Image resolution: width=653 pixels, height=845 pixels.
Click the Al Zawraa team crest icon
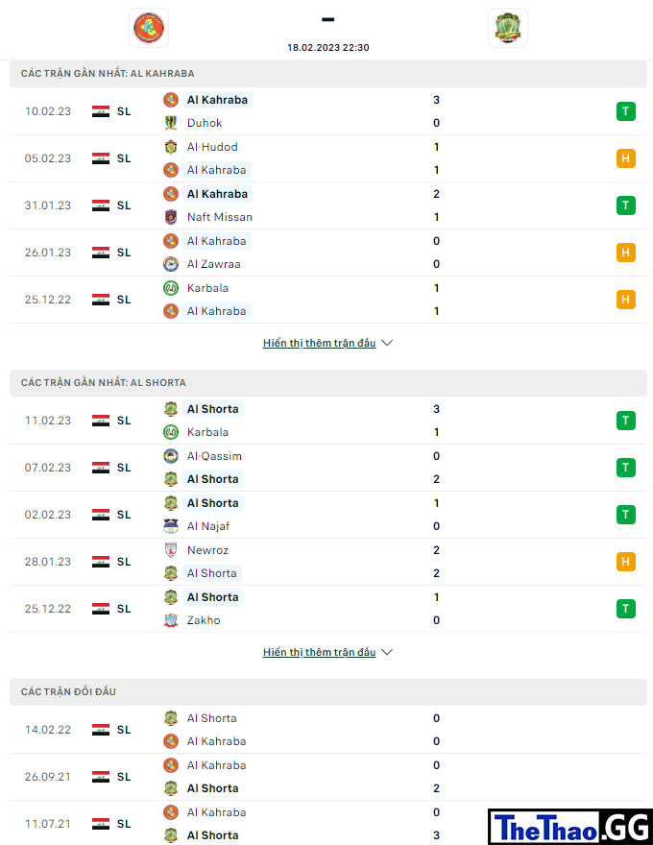coord(171,264)
